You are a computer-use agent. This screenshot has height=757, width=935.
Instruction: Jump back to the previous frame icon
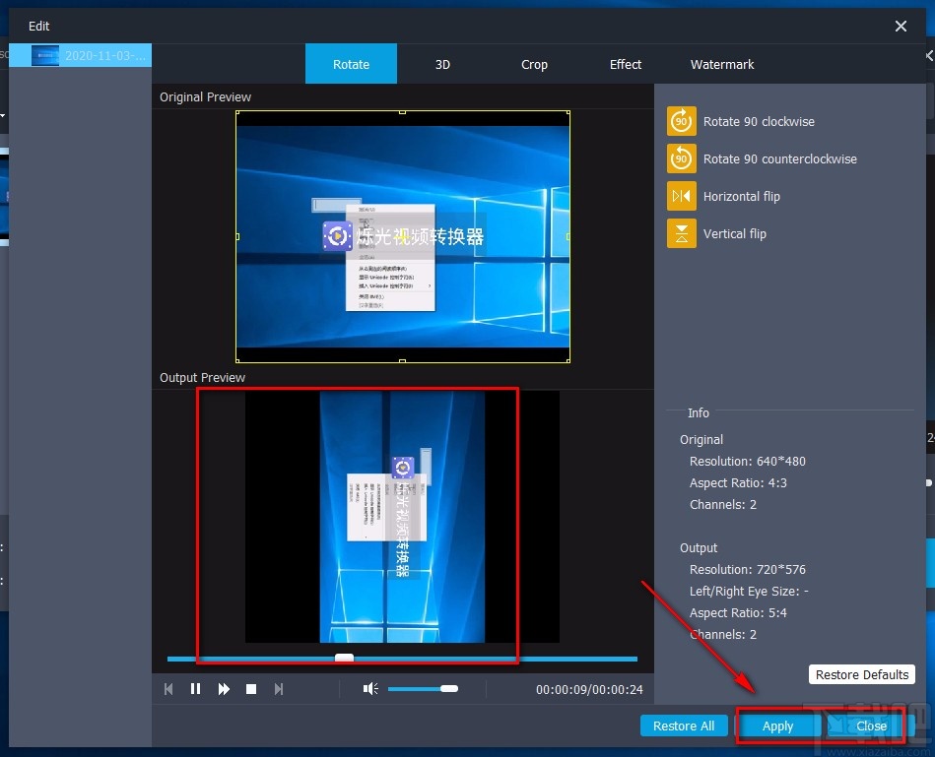pyautogui.click(x=168, y=689)
